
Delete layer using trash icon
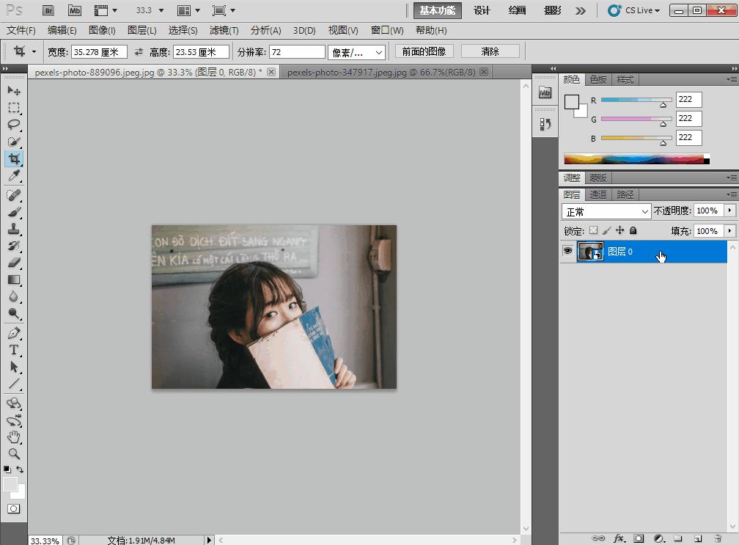[x=718, y=538]
